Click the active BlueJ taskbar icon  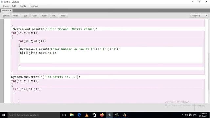pyautogui.click(x=109, y=115)
